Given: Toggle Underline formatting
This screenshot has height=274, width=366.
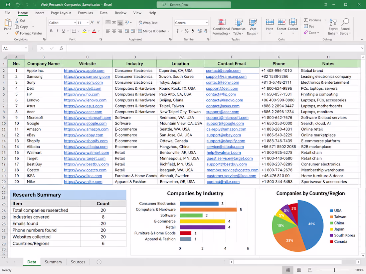Looking at the screenshot, I should pyautogui.click(x=63, y=31).
